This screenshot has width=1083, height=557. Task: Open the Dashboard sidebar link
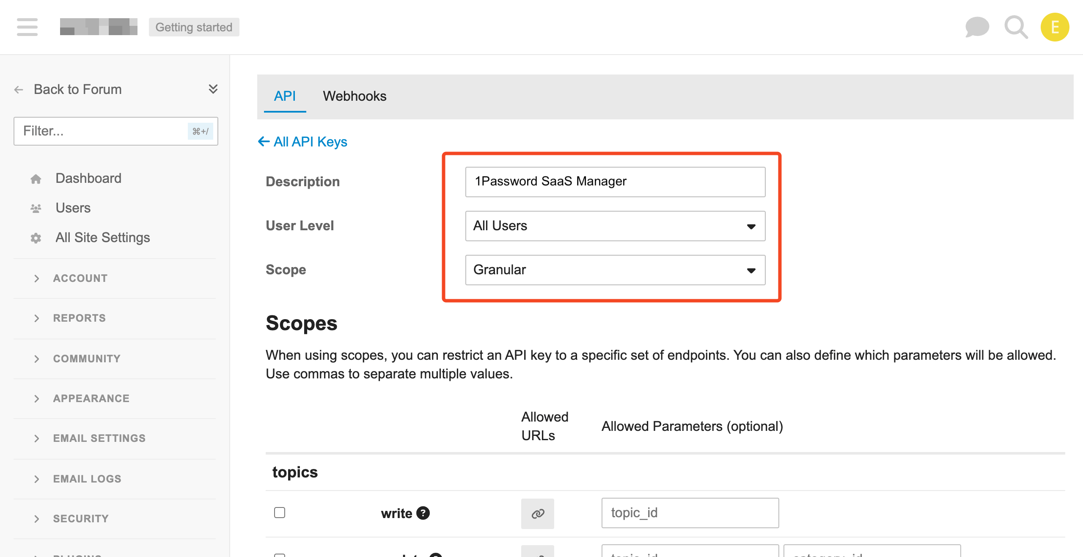(88, 179)
